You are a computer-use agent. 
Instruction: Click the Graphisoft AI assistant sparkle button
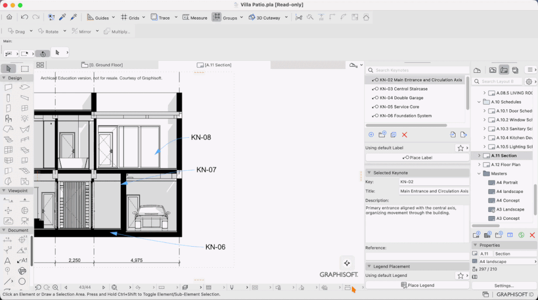[347, 263]
